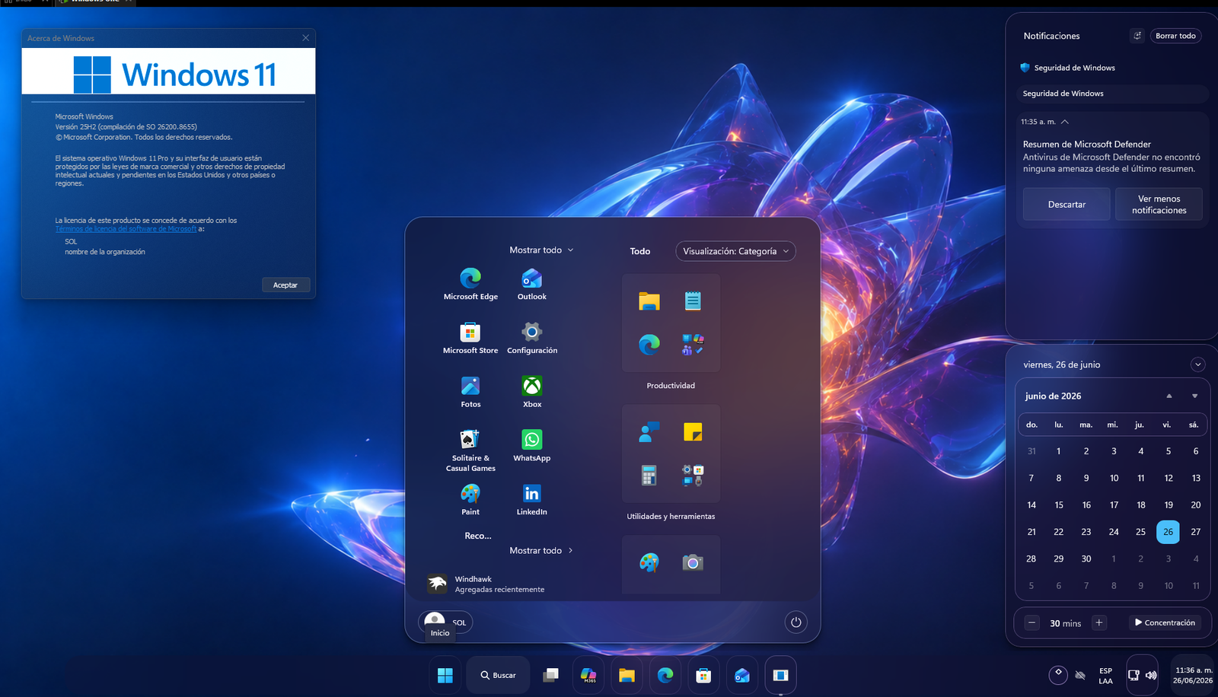Open the tools group tile in Utilidades y herramientas

click(693, 476)
